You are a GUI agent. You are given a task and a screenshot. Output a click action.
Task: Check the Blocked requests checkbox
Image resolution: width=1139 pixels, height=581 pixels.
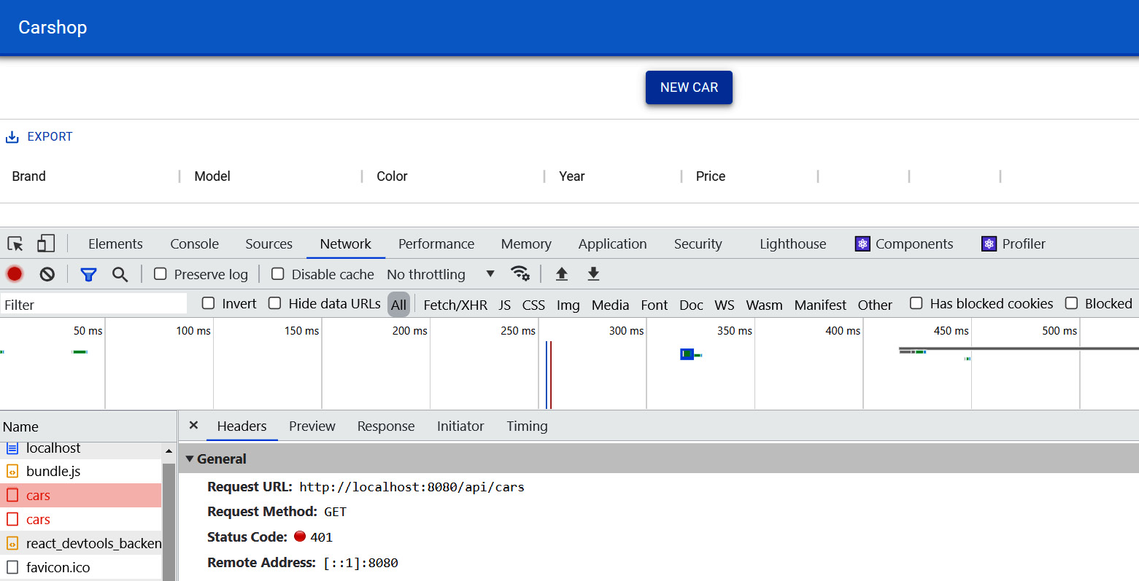pyautogui.click(x=1072, y=303)
